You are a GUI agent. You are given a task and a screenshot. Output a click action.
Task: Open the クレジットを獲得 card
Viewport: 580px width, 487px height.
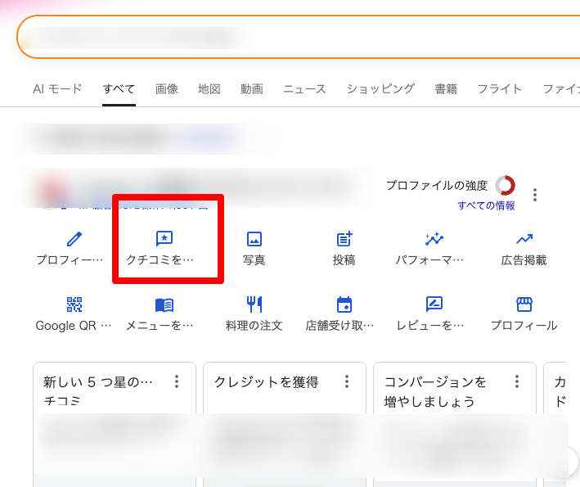pos(285,425)
